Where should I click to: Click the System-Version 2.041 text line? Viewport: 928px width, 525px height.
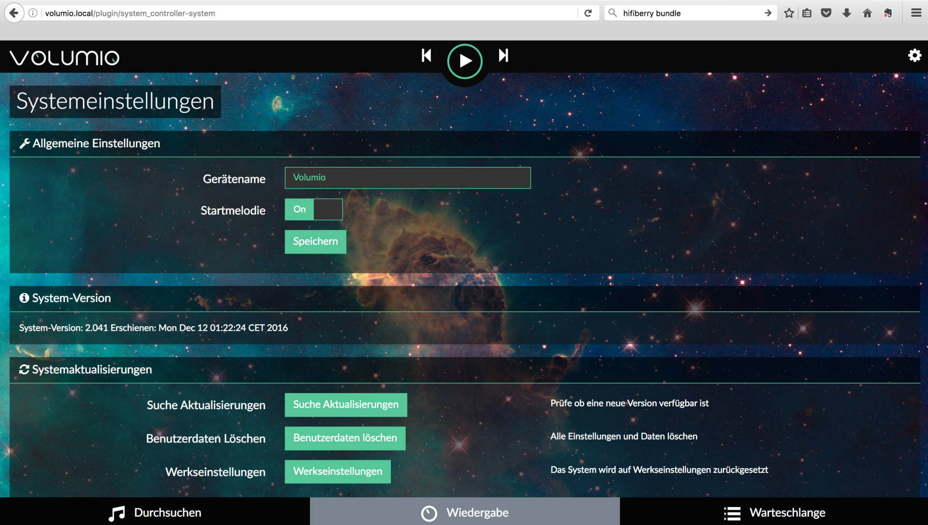tap(153, 328)
